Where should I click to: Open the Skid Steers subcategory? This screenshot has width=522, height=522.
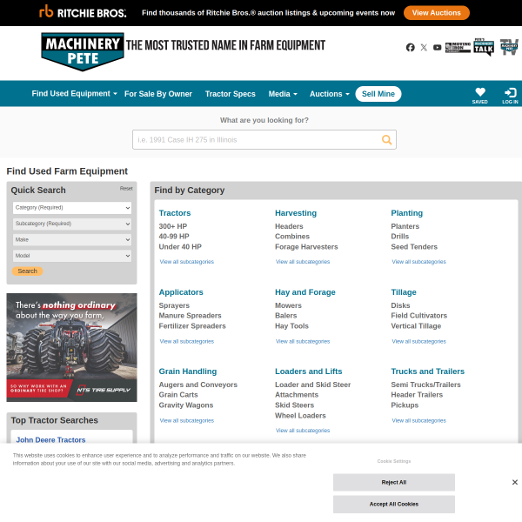(x=294, y=405)
